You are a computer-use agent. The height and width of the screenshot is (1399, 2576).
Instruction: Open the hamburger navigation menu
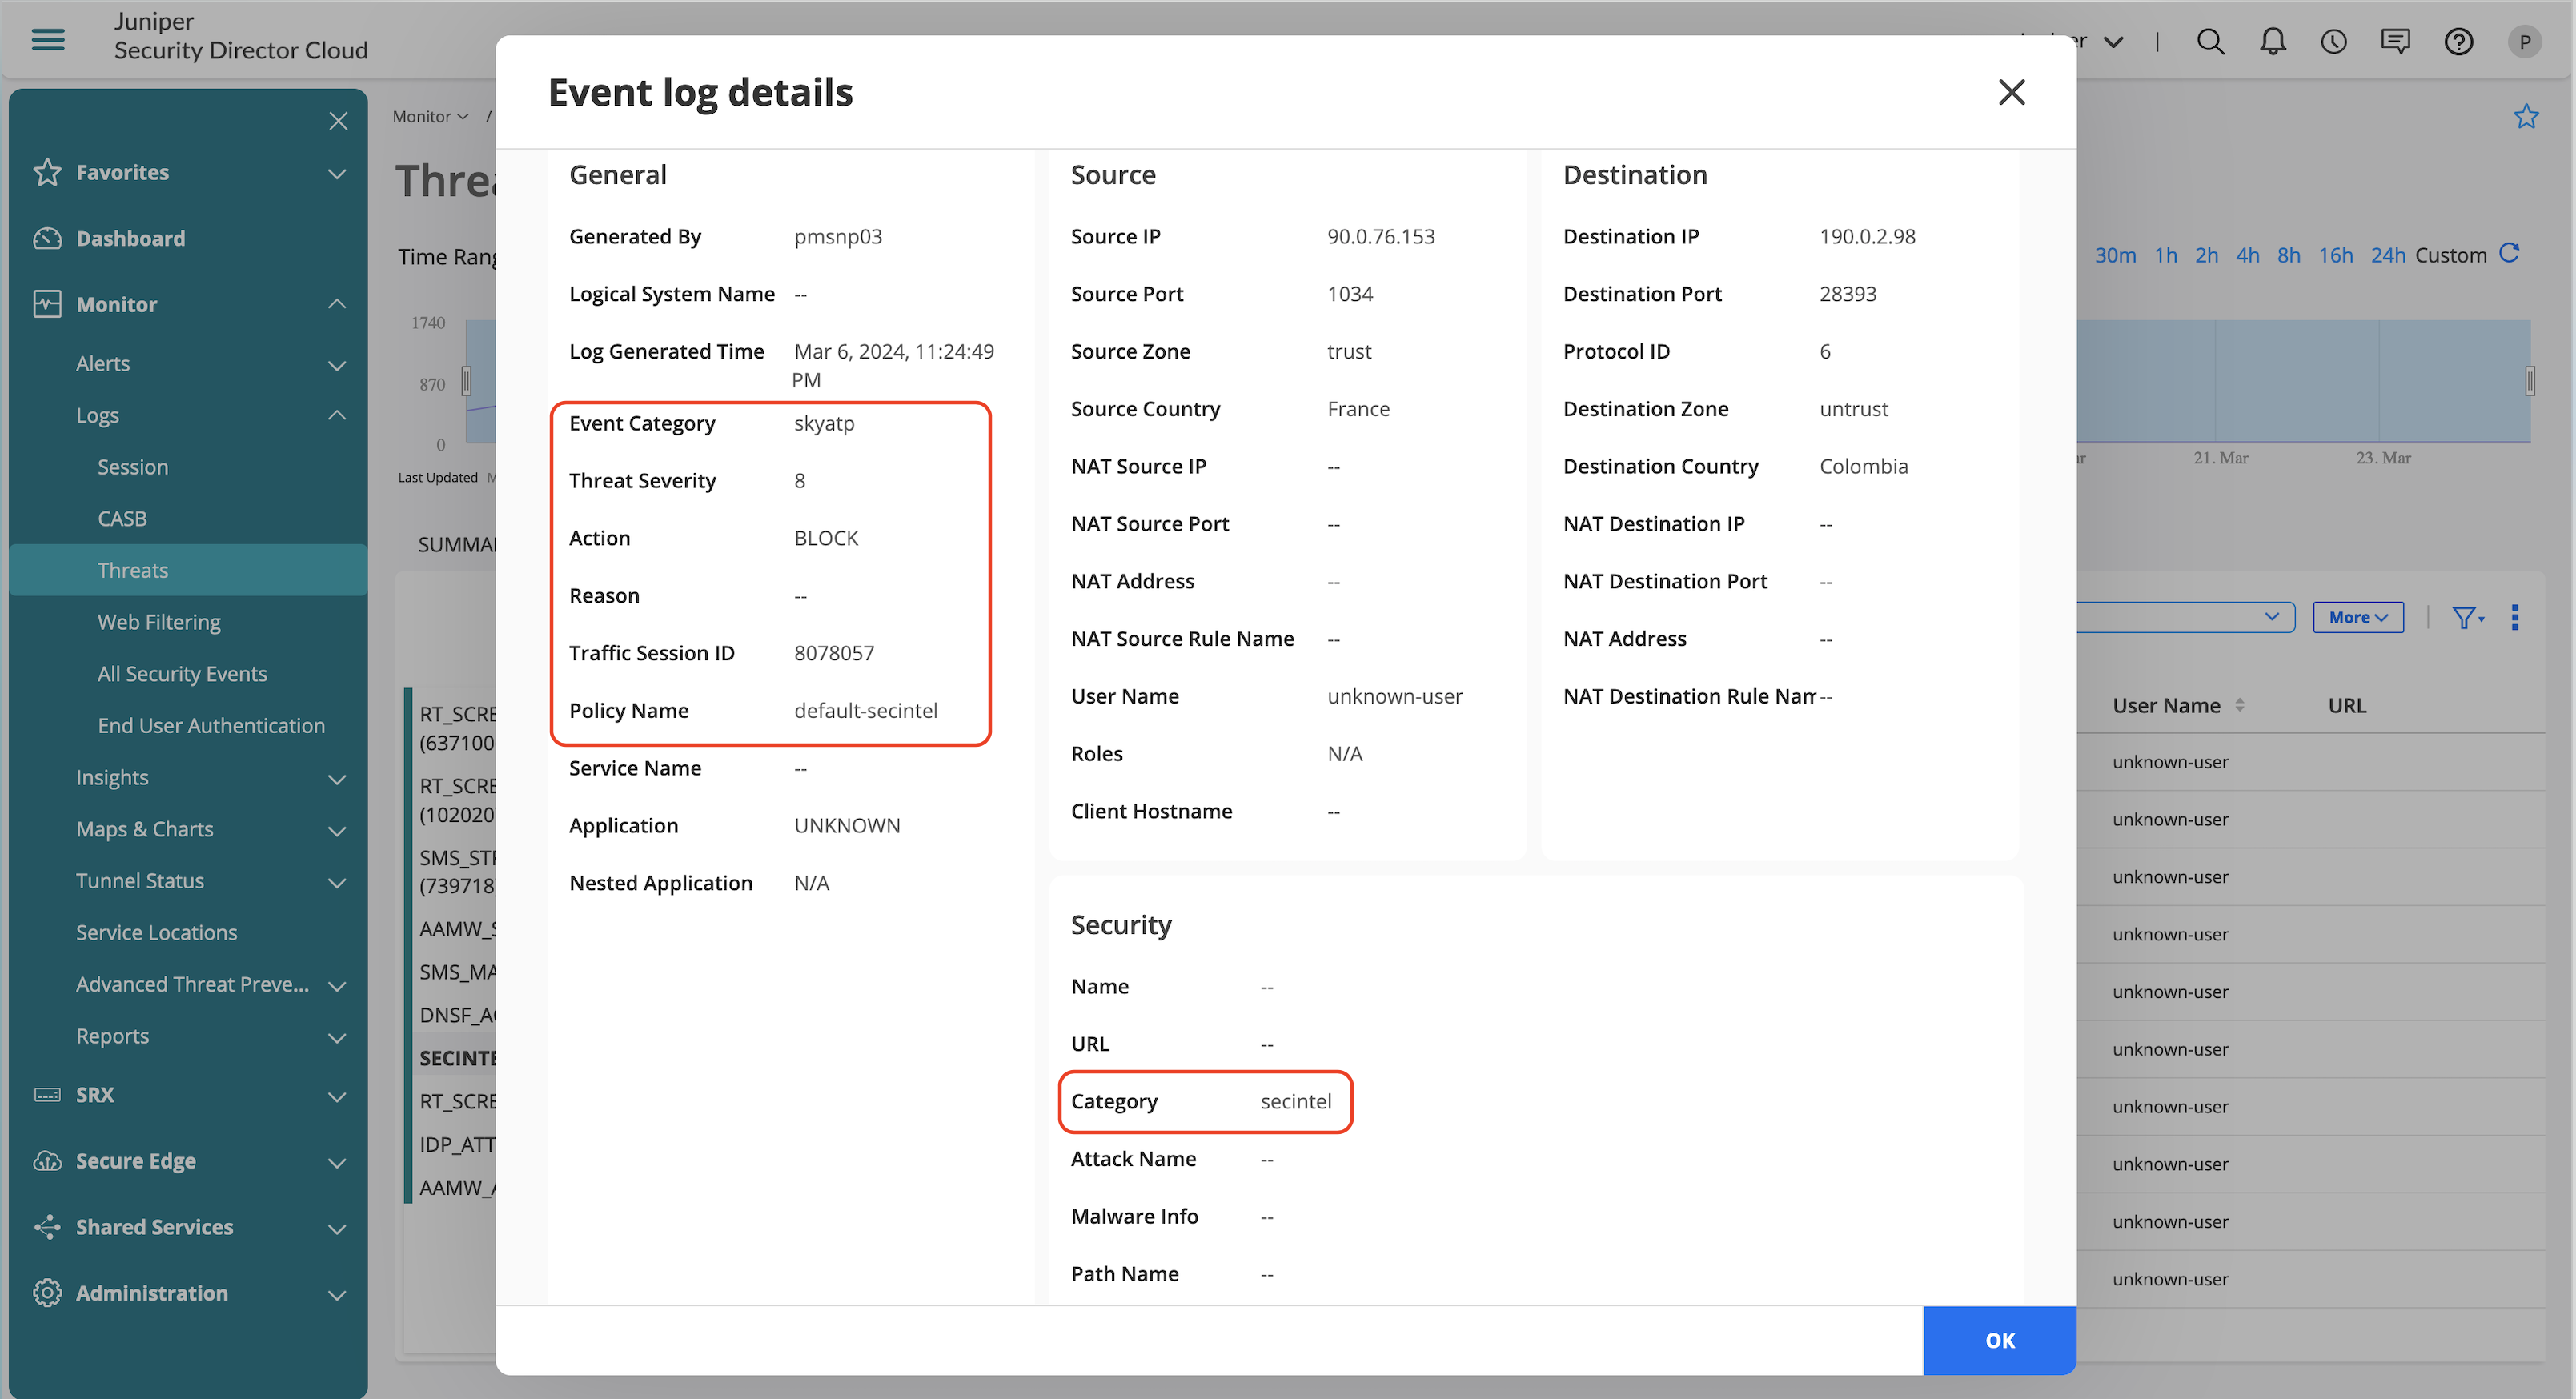(x=48, y=39)
